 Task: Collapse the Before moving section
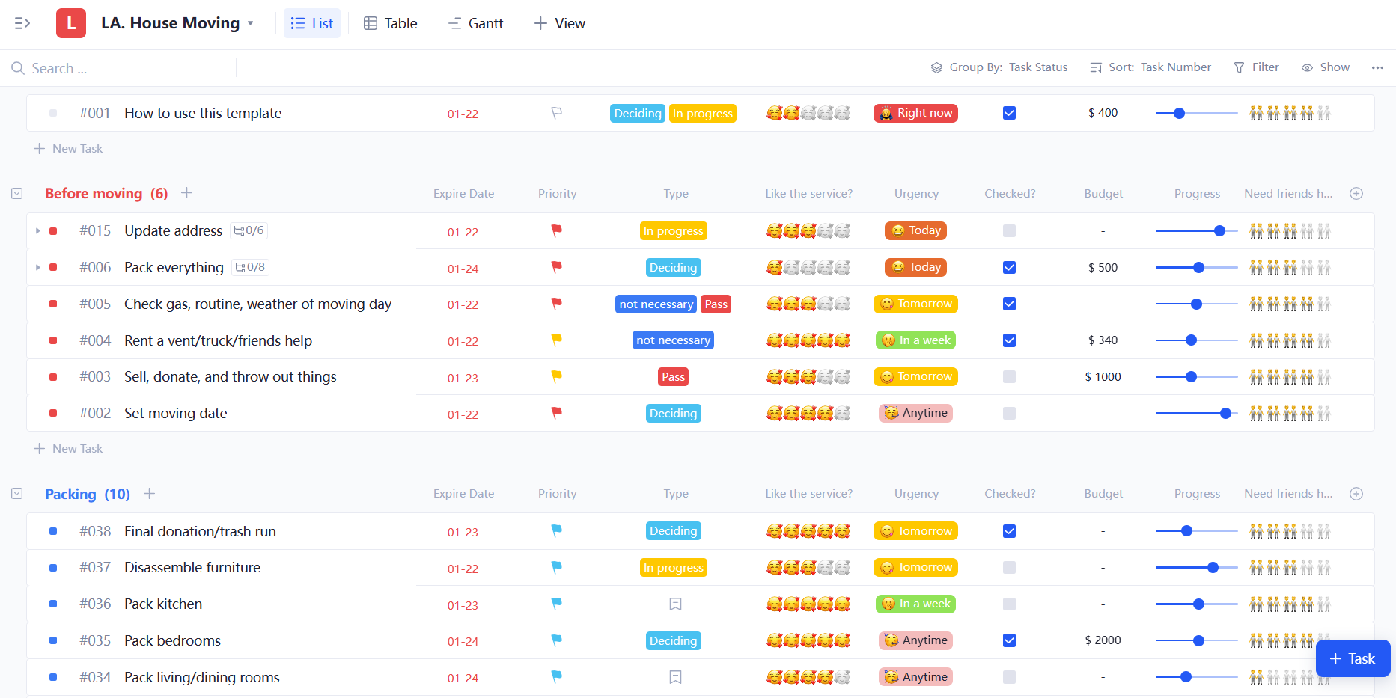(16, 193)
